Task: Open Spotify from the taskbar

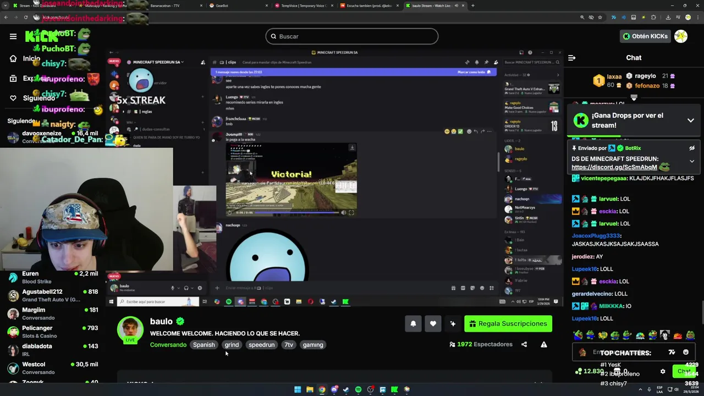Action: click(x=358, y=389)
